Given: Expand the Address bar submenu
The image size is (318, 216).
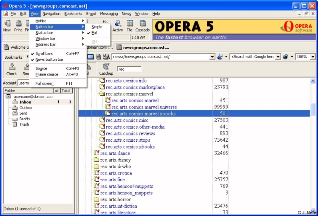Looking at the screenshot, I should point(58,44).
